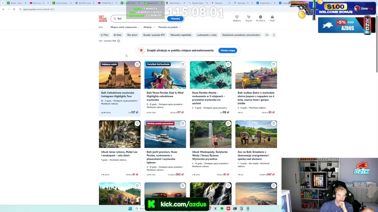Image resolution: width=378 pixels, height=212 pixels.
Task: Open the Ubud waterfall couple thumbnail
Action: click(x=211, y=134)
